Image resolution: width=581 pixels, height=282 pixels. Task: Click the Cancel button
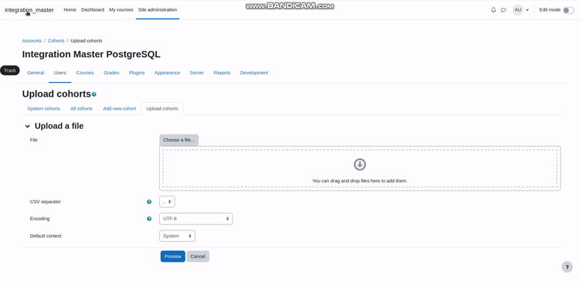point(198,257)
